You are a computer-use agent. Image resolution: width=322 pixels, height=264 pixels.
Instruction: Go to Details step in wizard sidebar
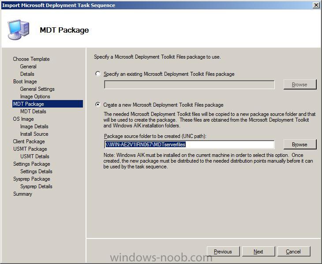pos(27,74)
